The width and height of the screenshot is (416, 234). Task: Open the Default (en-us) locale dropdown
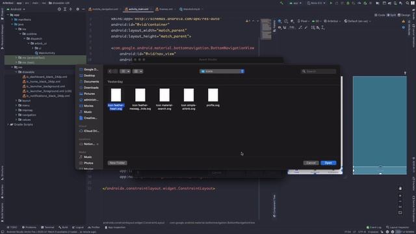tap(357, 21)
